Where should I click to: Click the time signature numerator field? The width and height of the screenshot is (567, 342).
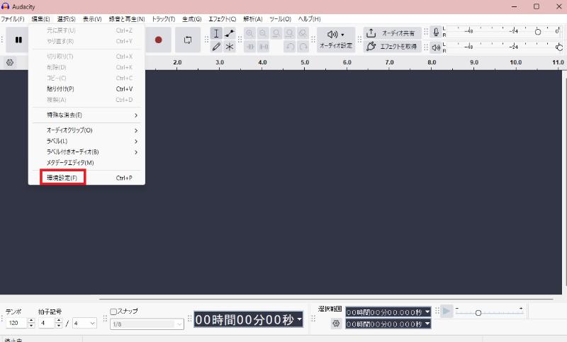tap(47, 323)
